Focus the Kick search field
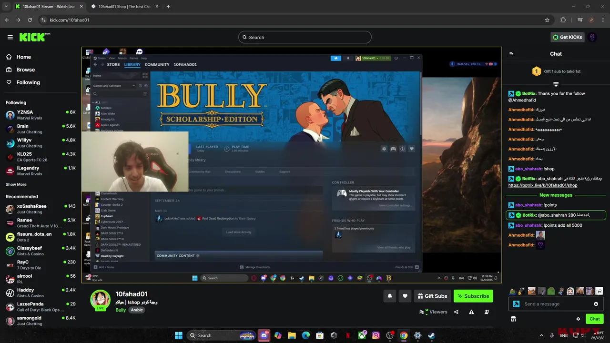 (305, 37)
